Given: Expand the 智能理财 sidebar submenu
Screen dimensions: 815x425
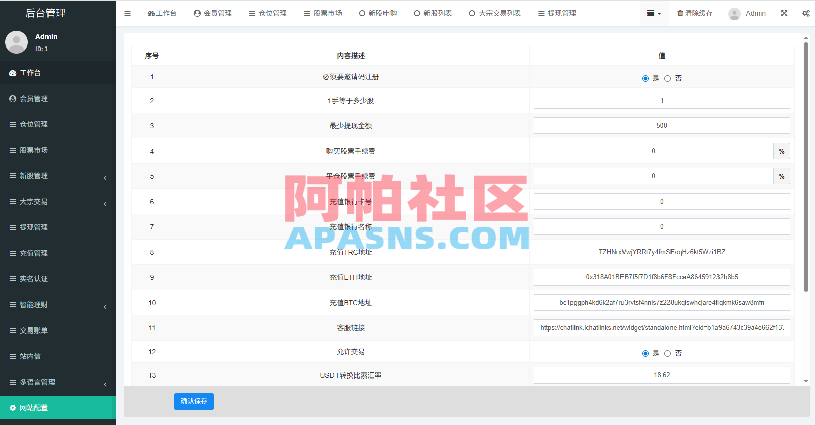Looking at the screenshot, I should click(x=58, y=305).
